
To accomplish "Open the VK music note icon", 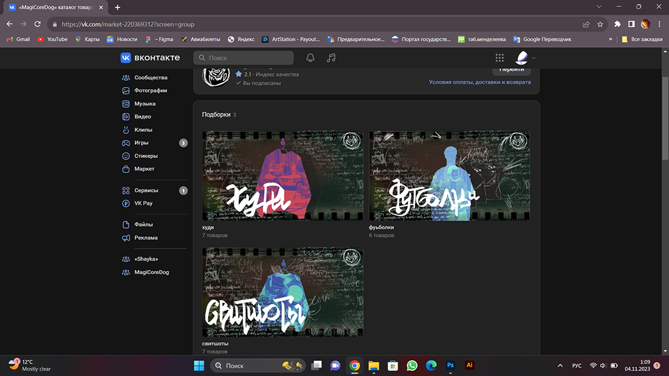I will pos(331,58).
